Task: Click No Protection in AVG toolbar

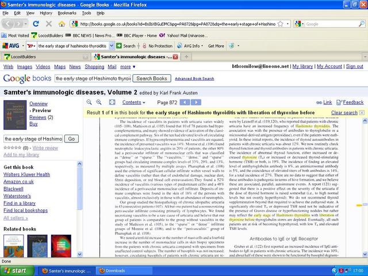Action: point(158,46)
